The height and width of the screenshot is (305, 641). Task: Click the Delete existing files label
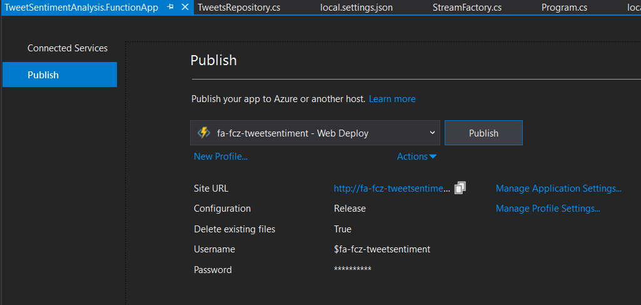pyautogui.click(x=235, y=229)
